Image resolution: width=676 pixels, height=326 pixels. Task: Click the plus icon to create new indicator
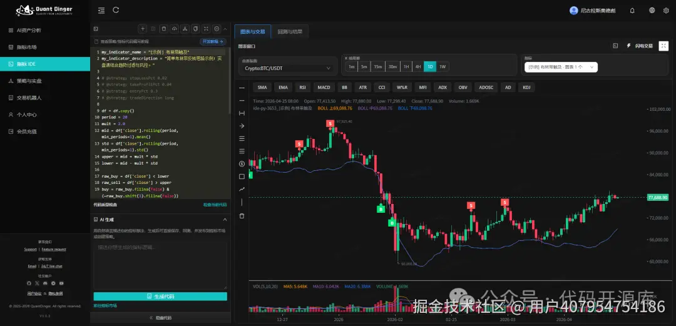pyautogui.click(x=143, y=29)
